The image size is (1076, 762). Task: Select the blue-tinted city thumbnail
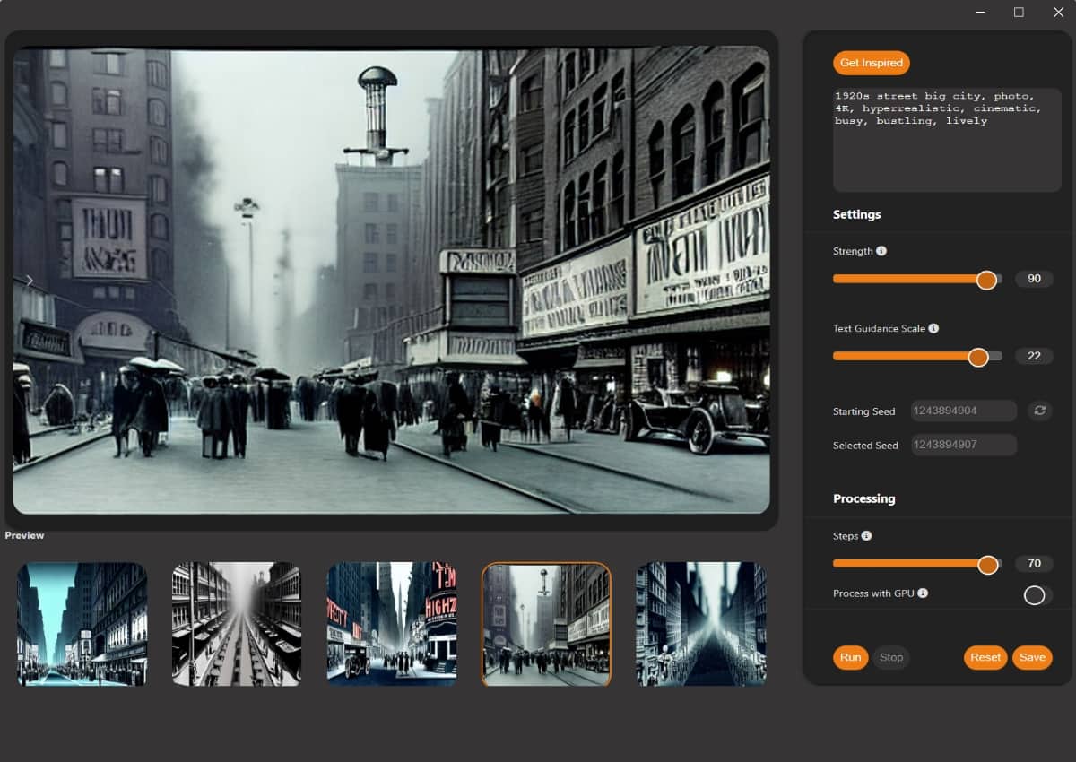[x=81, y=623]
